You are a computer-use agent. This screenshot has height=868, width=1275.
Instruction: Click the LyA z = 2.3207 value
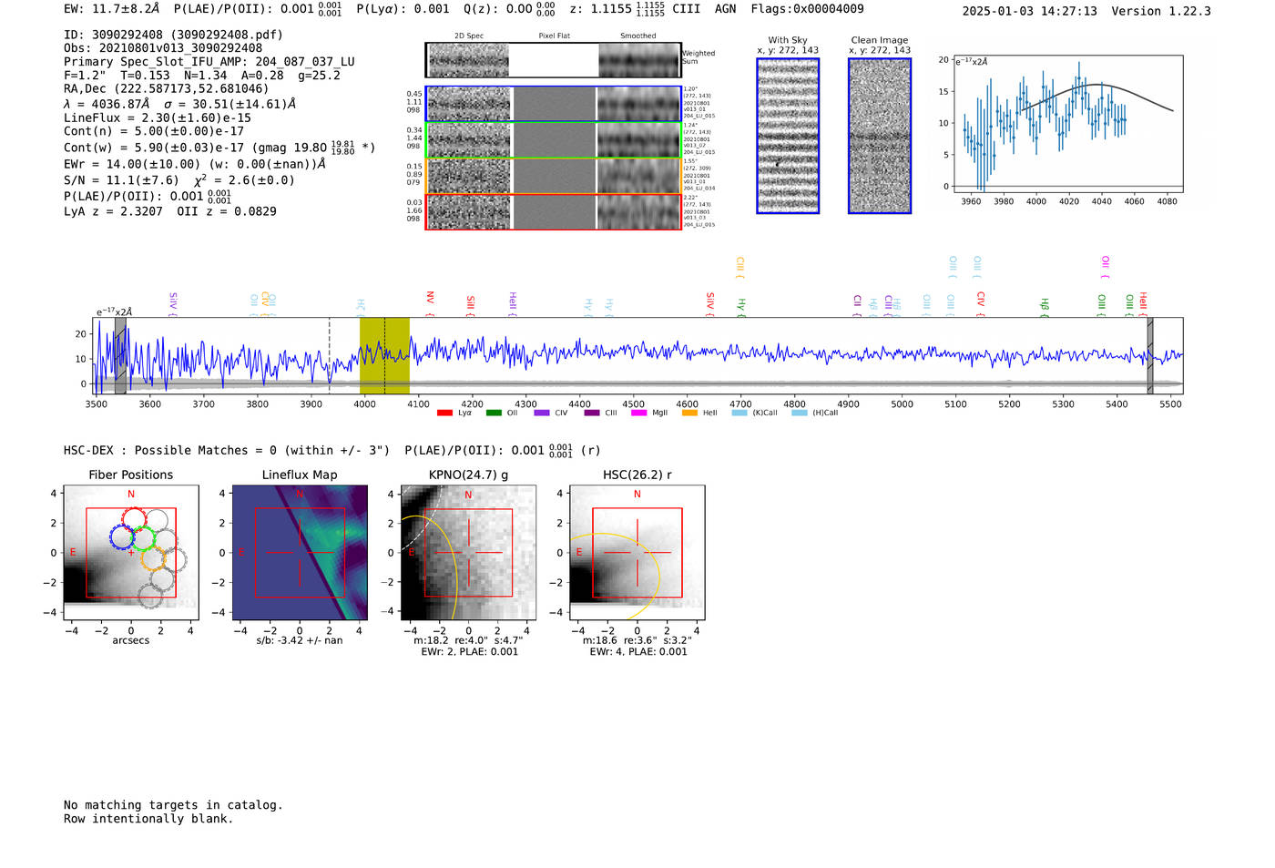click(x=113, y=211)
